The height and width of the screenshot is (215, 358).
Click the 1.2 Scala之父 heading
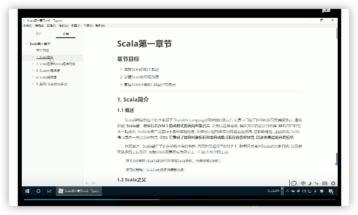132,180
